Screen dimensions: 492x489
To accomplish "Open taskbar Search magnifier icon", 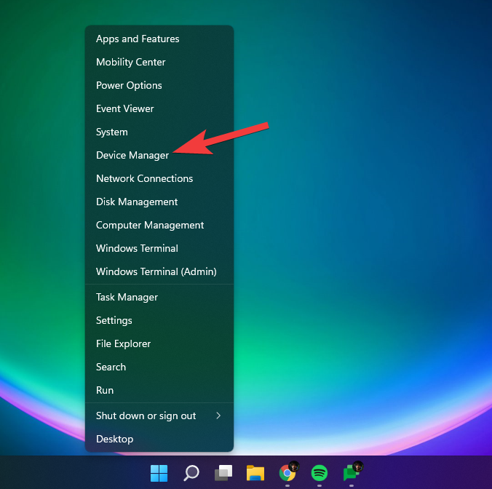I will tap(191, 473).
